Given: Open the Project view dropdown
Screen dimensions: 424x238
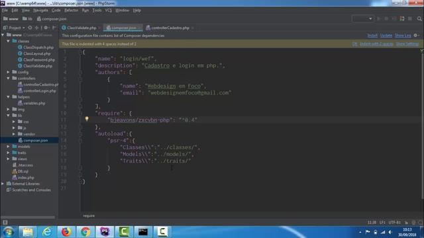Looking at the screenshot, I should tap(14, 28).
